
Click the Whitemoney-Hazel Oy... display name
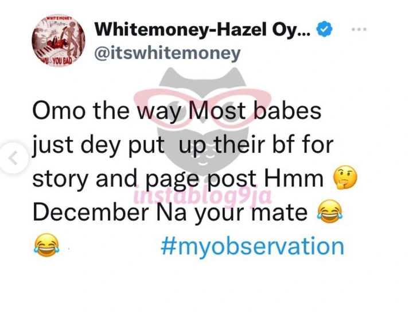(203, 29)
